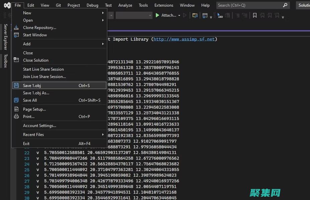Toggle the bookmark icon in toolbar
310x200 pixels.
tap(255, 15)
